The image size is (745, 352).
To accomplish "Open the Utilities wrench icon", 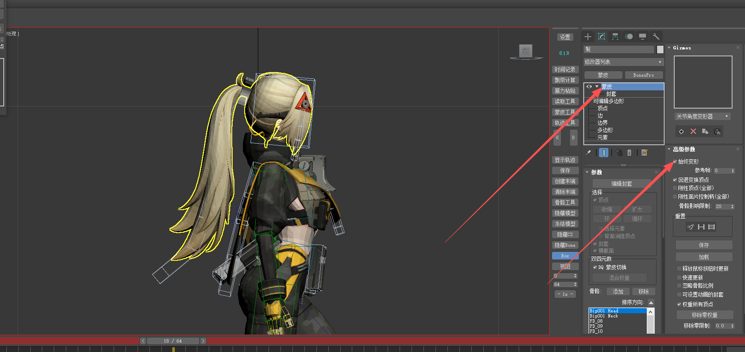I will [x=656, y=37].
